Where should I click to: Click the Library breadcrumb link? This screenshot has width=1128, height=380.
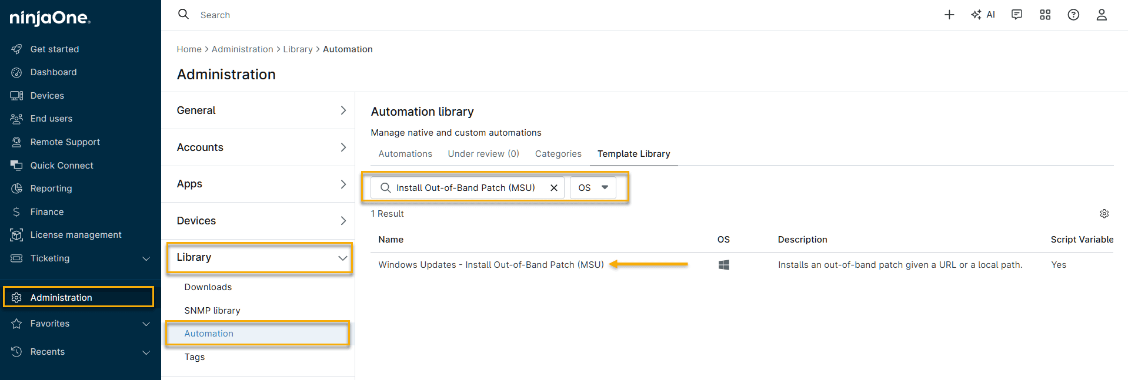(298, 49)
